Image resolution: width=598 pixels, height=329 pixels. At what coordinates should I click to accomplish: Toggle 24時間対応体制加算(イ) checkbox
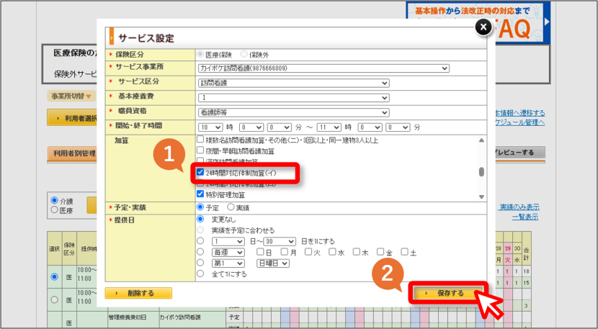pos(200,172)
